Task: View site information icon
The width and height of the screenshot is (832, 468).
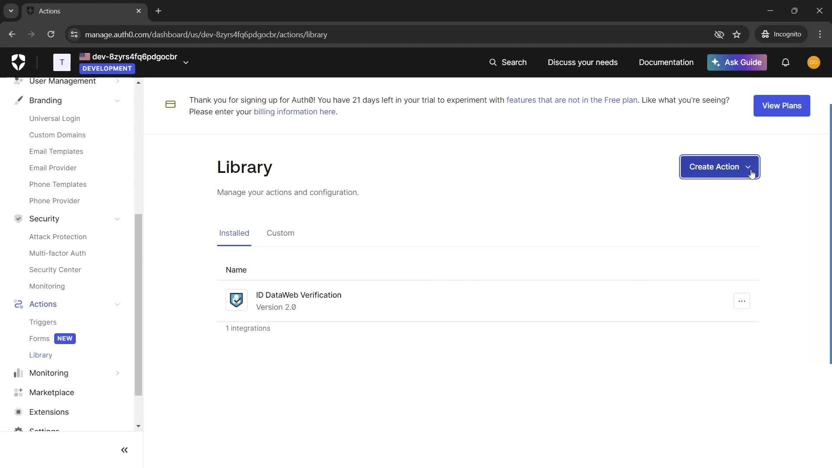Action: point(74,34)
